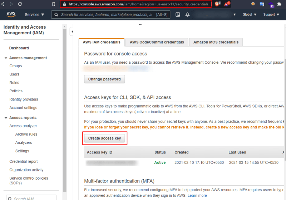Click the last used date 2021-03-15 14:55

pos(254,162)
